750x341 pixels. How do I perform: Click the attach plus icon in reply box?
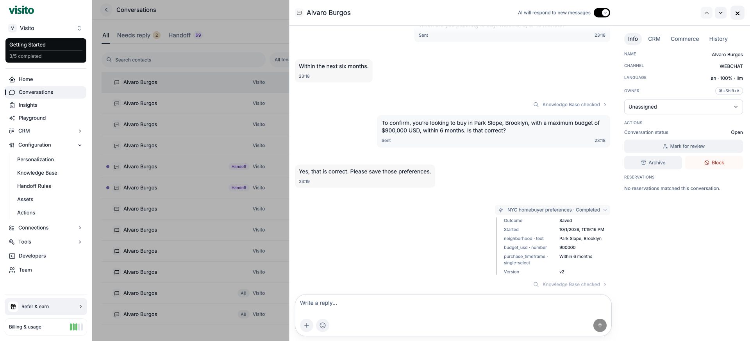[307, 325]
